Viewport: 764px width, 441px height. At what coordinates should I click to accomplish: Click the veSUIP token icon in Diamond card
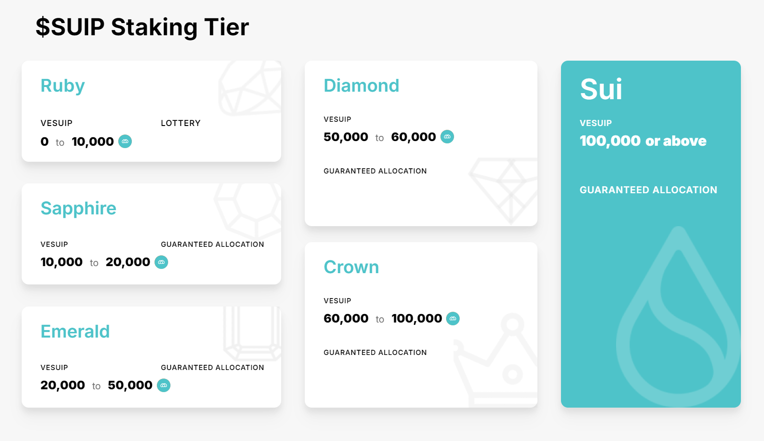[447, 137]
